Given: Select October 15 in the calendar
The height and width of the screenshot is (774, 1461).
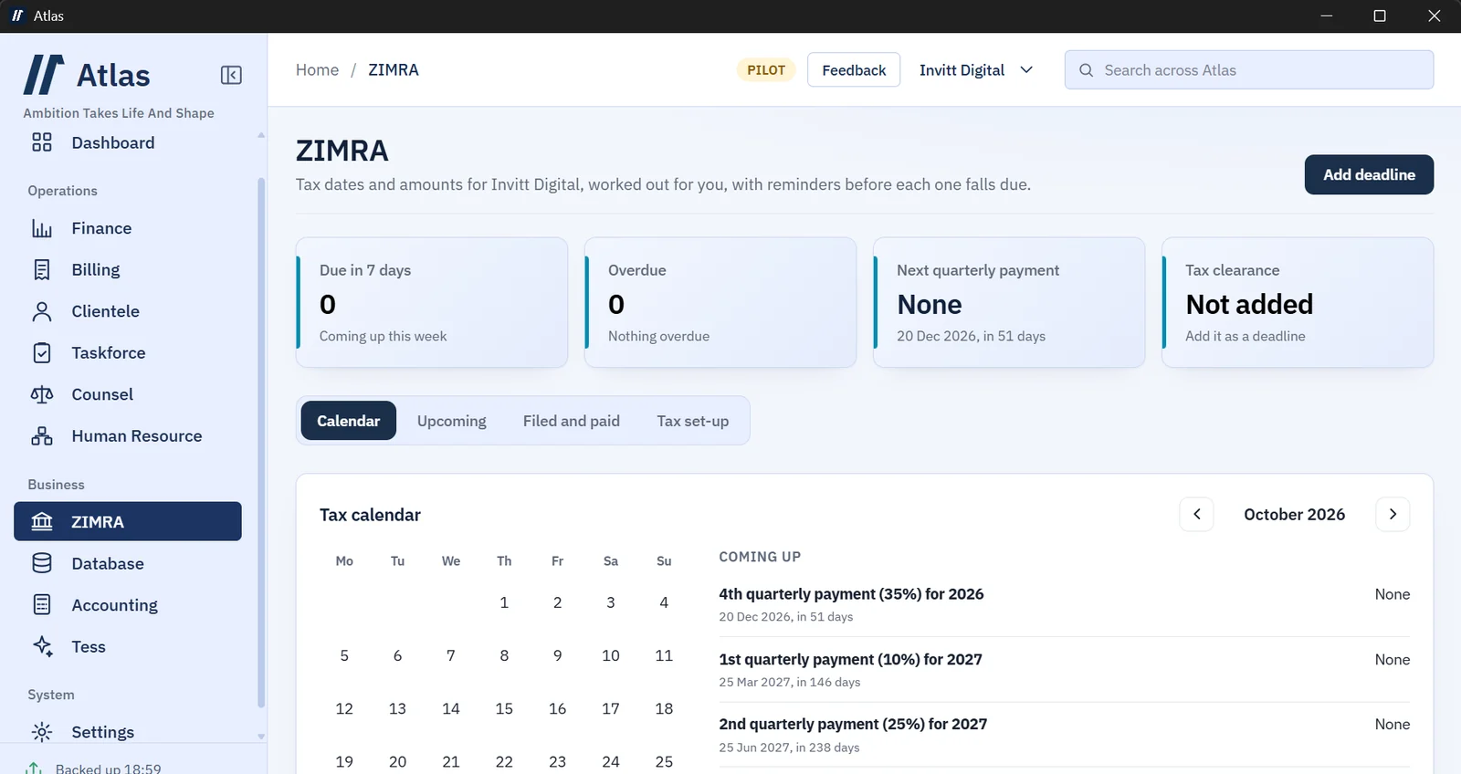Looking at the screenshot, I should click(x=504, y=708).
